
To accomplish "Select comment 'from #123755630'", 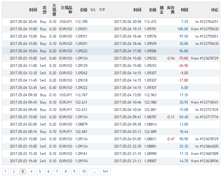I will click(x=205, y=29).
